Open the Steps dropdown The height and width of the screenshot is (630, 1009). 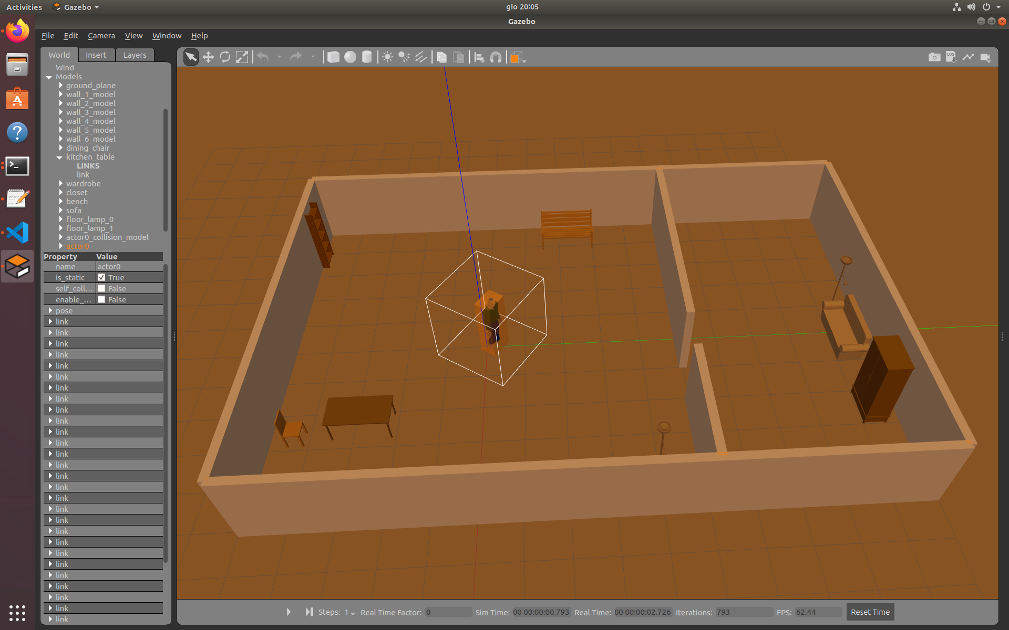350,612
